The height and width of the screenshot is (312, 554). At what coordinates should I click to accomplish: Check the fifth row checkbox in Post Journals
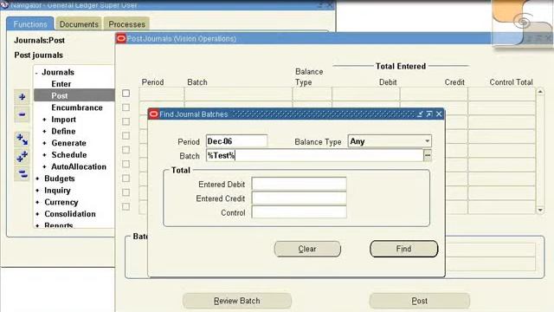point(126,150)
